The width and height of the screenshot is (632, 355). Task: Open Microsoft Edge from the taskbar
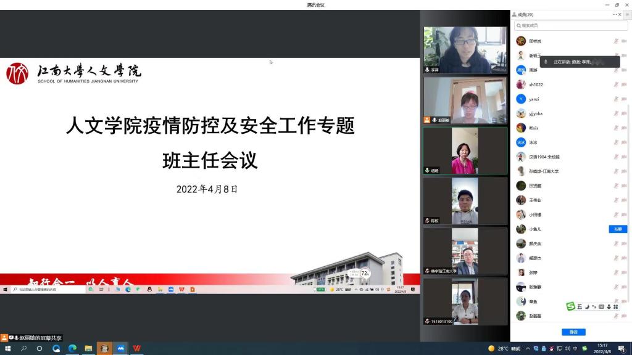click(72, 348)
